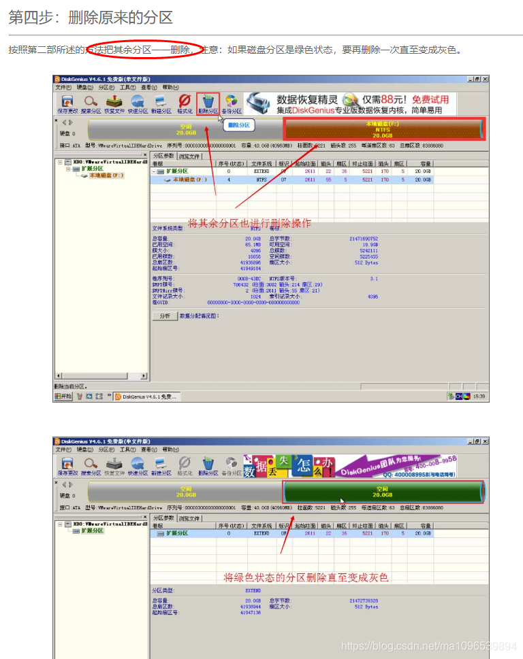Click 搜索分区 icon in upper DiskGenius window
This screenshot has height=659, width=523.
91,104
